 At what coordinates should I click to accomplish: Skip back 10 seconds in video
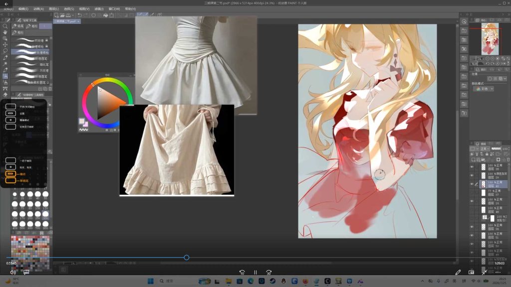point(242,273)
